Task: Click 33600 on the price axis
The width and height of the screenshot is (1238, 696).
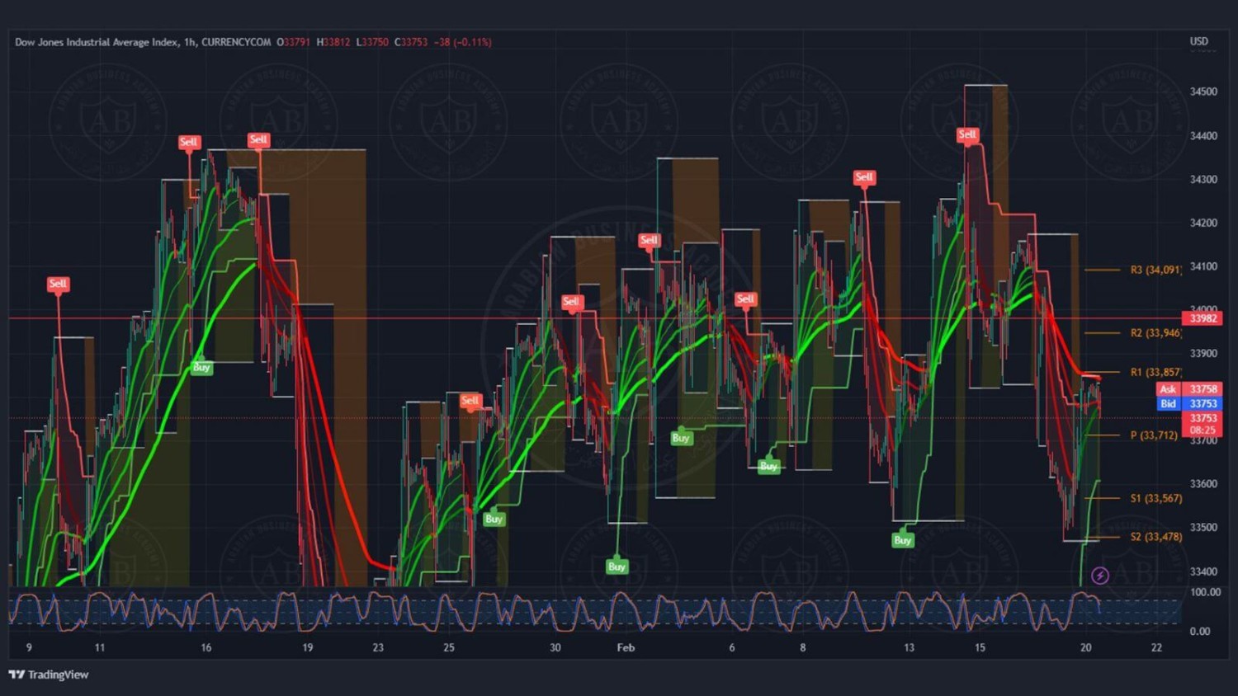Action: (x=1203, y=484)
